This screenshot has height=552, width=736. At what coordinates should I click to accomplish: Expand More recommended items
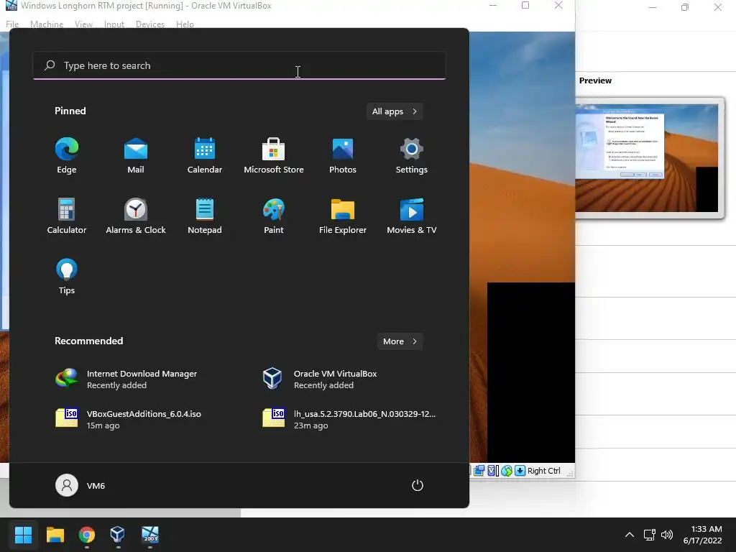coord(400,341)
